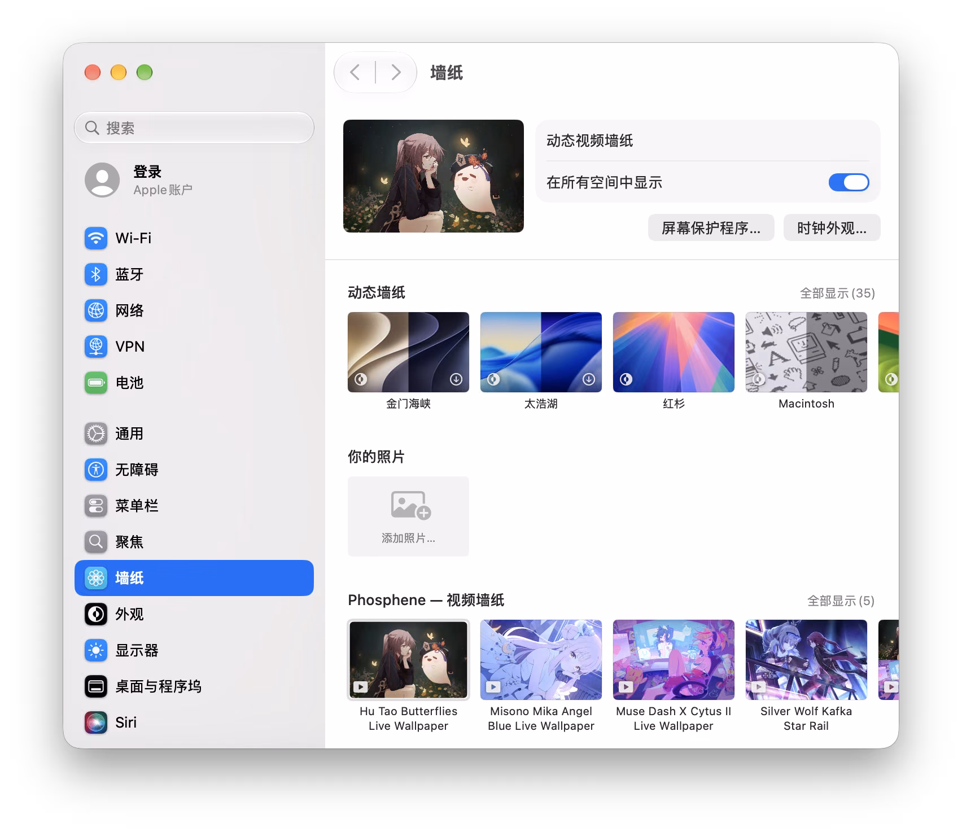Image resolution: width=962 pixels, height=832 pixels.
Task: Select the 红杉 wallpaper thumbnail
Action: [x=674, y=352]
